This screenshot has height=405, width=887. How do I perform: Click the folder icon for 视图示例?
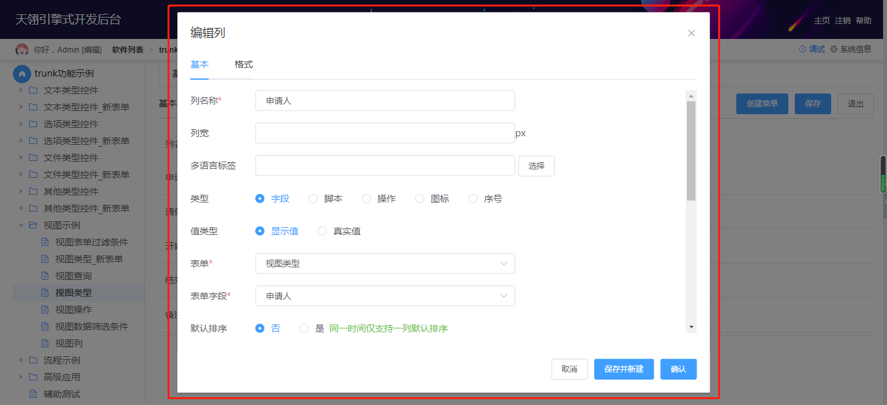(x=32, y=225)
